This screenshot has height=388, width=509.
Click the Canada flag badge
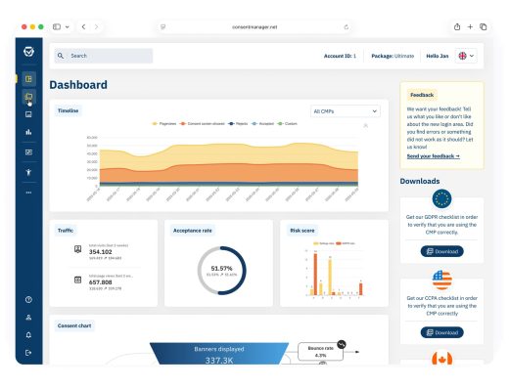point(441,358)
